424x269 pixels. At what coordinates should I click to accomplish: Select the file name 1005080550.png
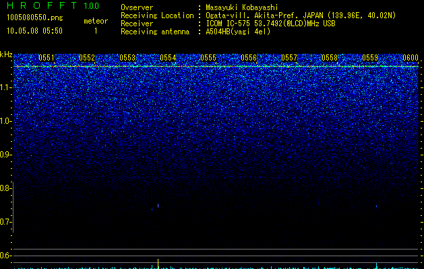click(35, 17)
